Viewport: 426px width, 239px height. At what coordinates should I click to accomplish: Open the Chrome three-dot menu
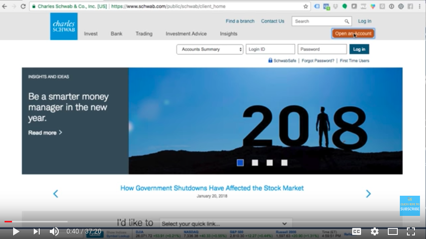(420, 6)
